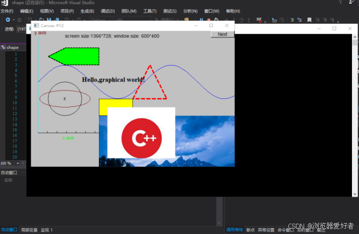This screenshot has height=234, width=359.
Task: Click the Save icon in toolbar
Action: pyautogui.click(x=49, y=20)
